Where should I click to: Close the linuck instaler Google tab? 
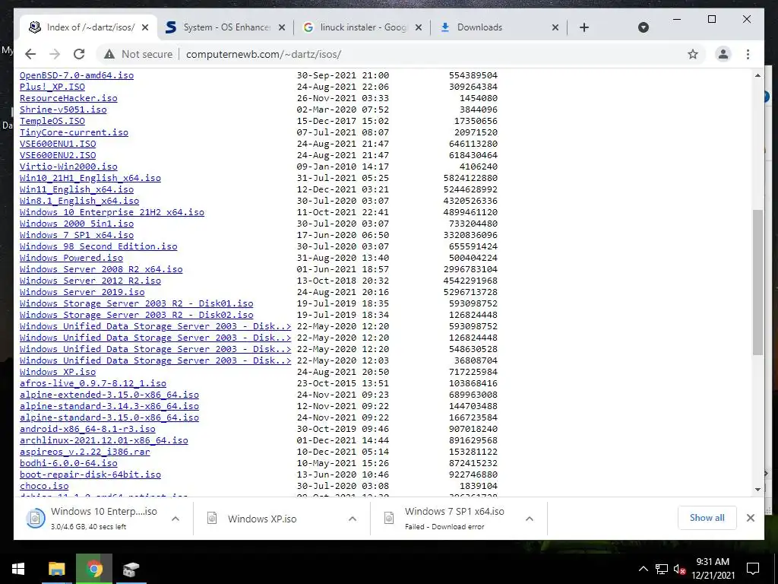[x=419, y=27]
